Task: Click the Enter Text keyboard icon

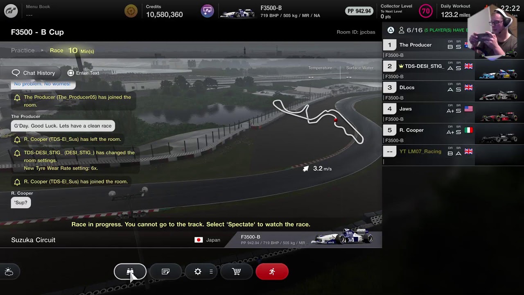Action: pos(70,73)
